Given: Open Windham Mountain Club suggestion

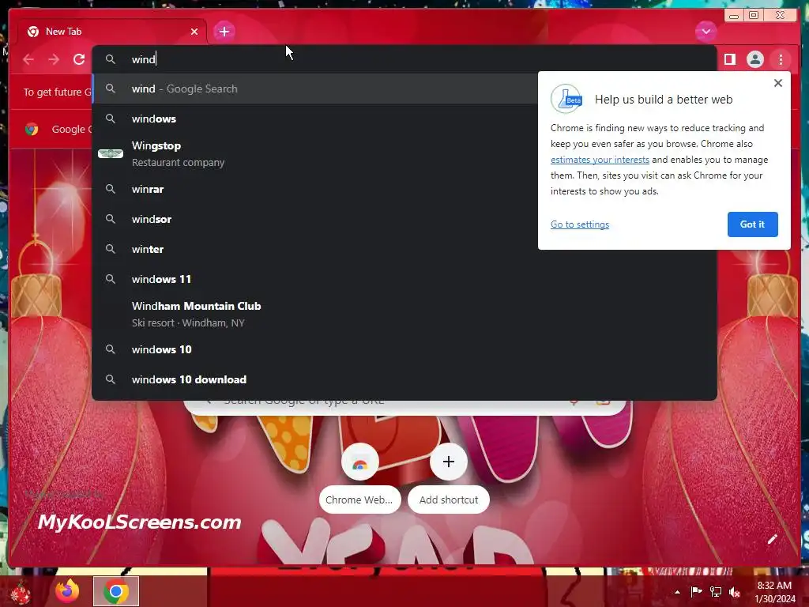Looking at the screenshot, I should (x=404, y=314).
